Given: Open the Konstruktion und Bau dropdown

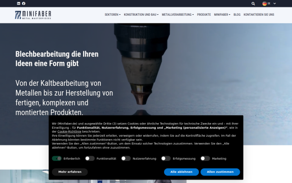Looking at the screenshot, I should click(x=141, y=15).
